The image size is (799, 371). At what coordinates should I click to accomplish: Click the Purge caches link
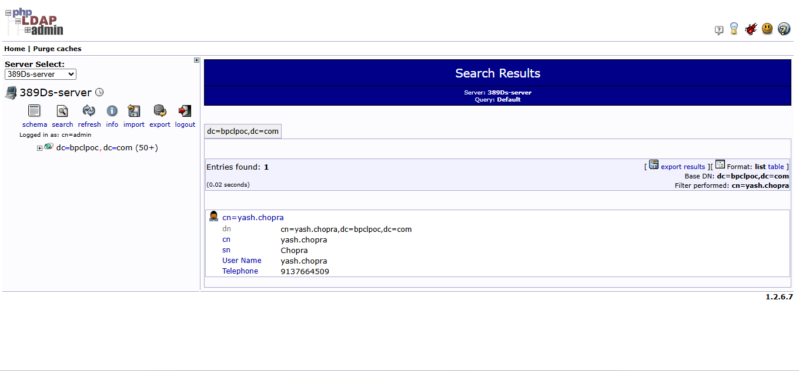click(x=57, y=49)
